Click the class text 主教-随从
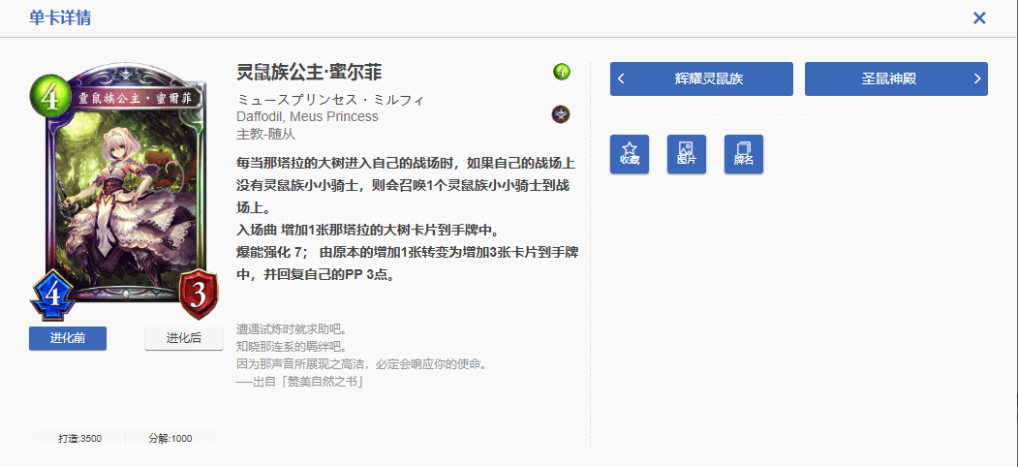Screen dimensions: 1018x467 click(266, 134)
